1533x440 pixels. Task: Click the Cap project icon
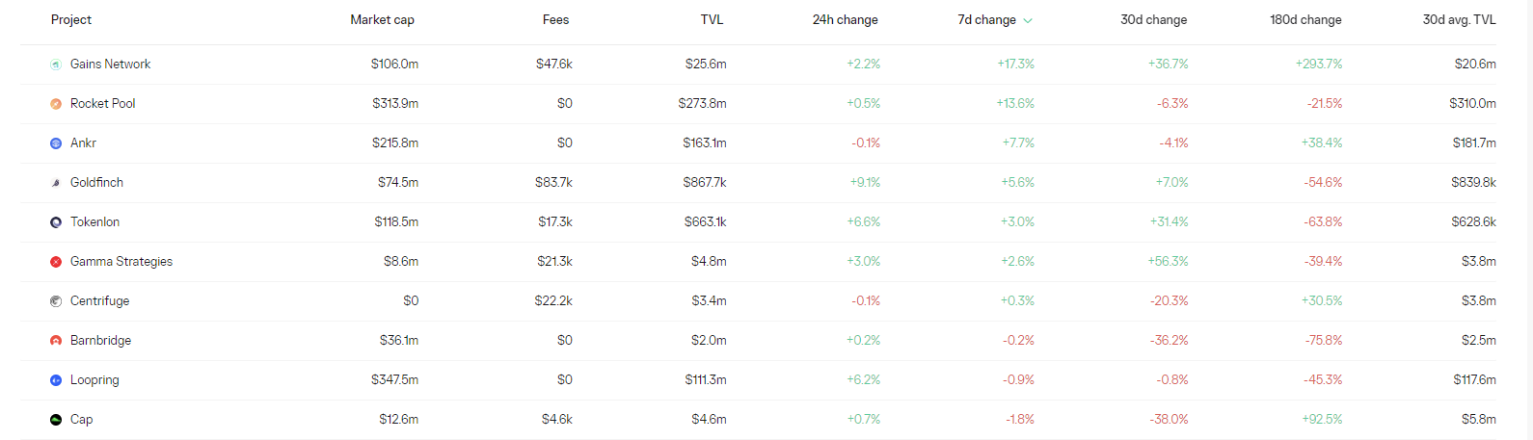pos(56,420)
